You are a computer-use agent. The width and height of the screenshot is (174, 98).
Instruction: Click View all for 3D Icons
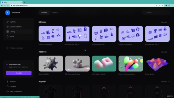coord(165,22)
